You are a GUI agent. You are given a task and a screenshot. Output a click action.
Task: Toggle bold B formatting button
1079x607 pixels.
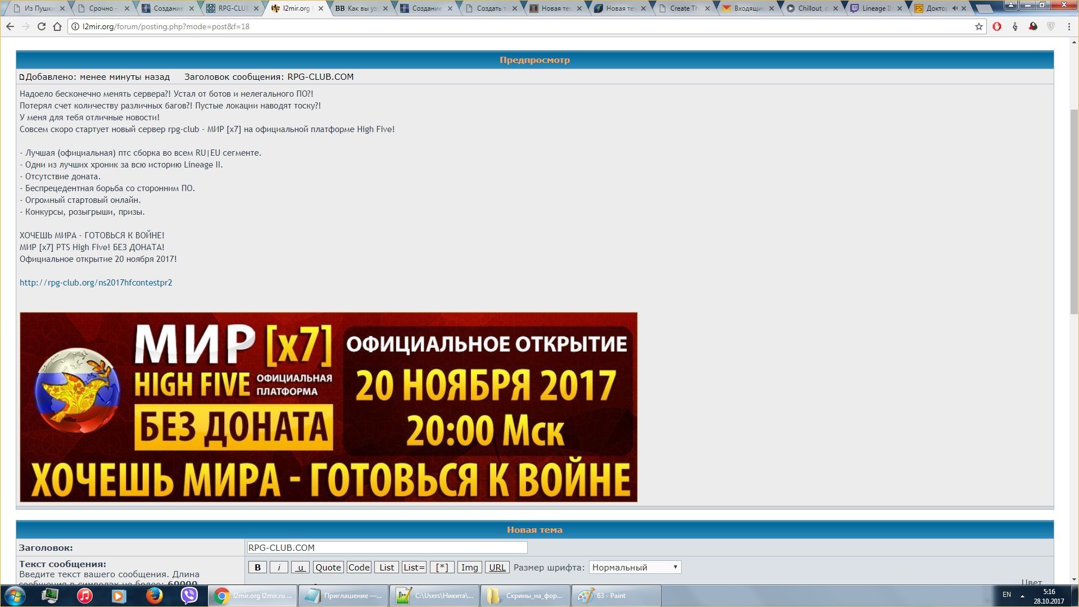(257, 567)
